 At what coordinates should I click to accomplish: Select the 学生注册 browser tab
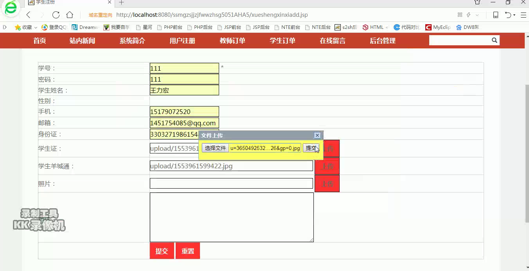pyautogui.click(x=70, y=2)
